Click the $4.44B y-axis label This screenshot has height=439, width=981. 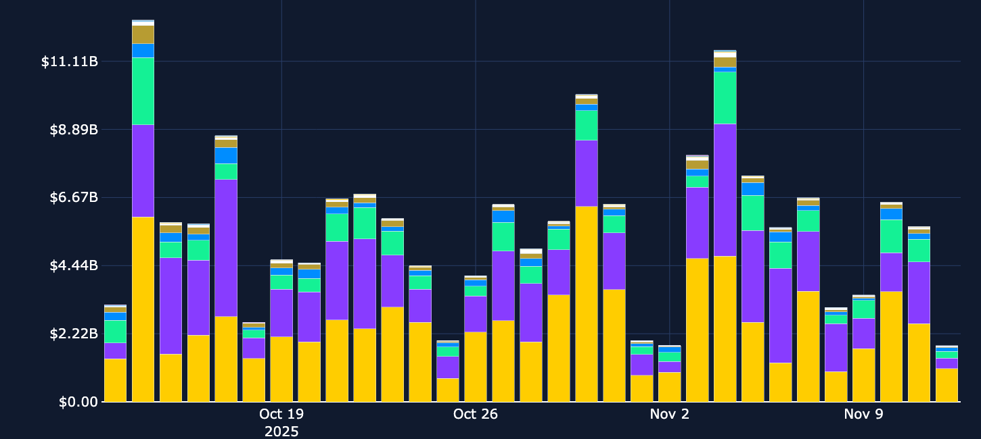pyautogui.click(x=74, y=266)
